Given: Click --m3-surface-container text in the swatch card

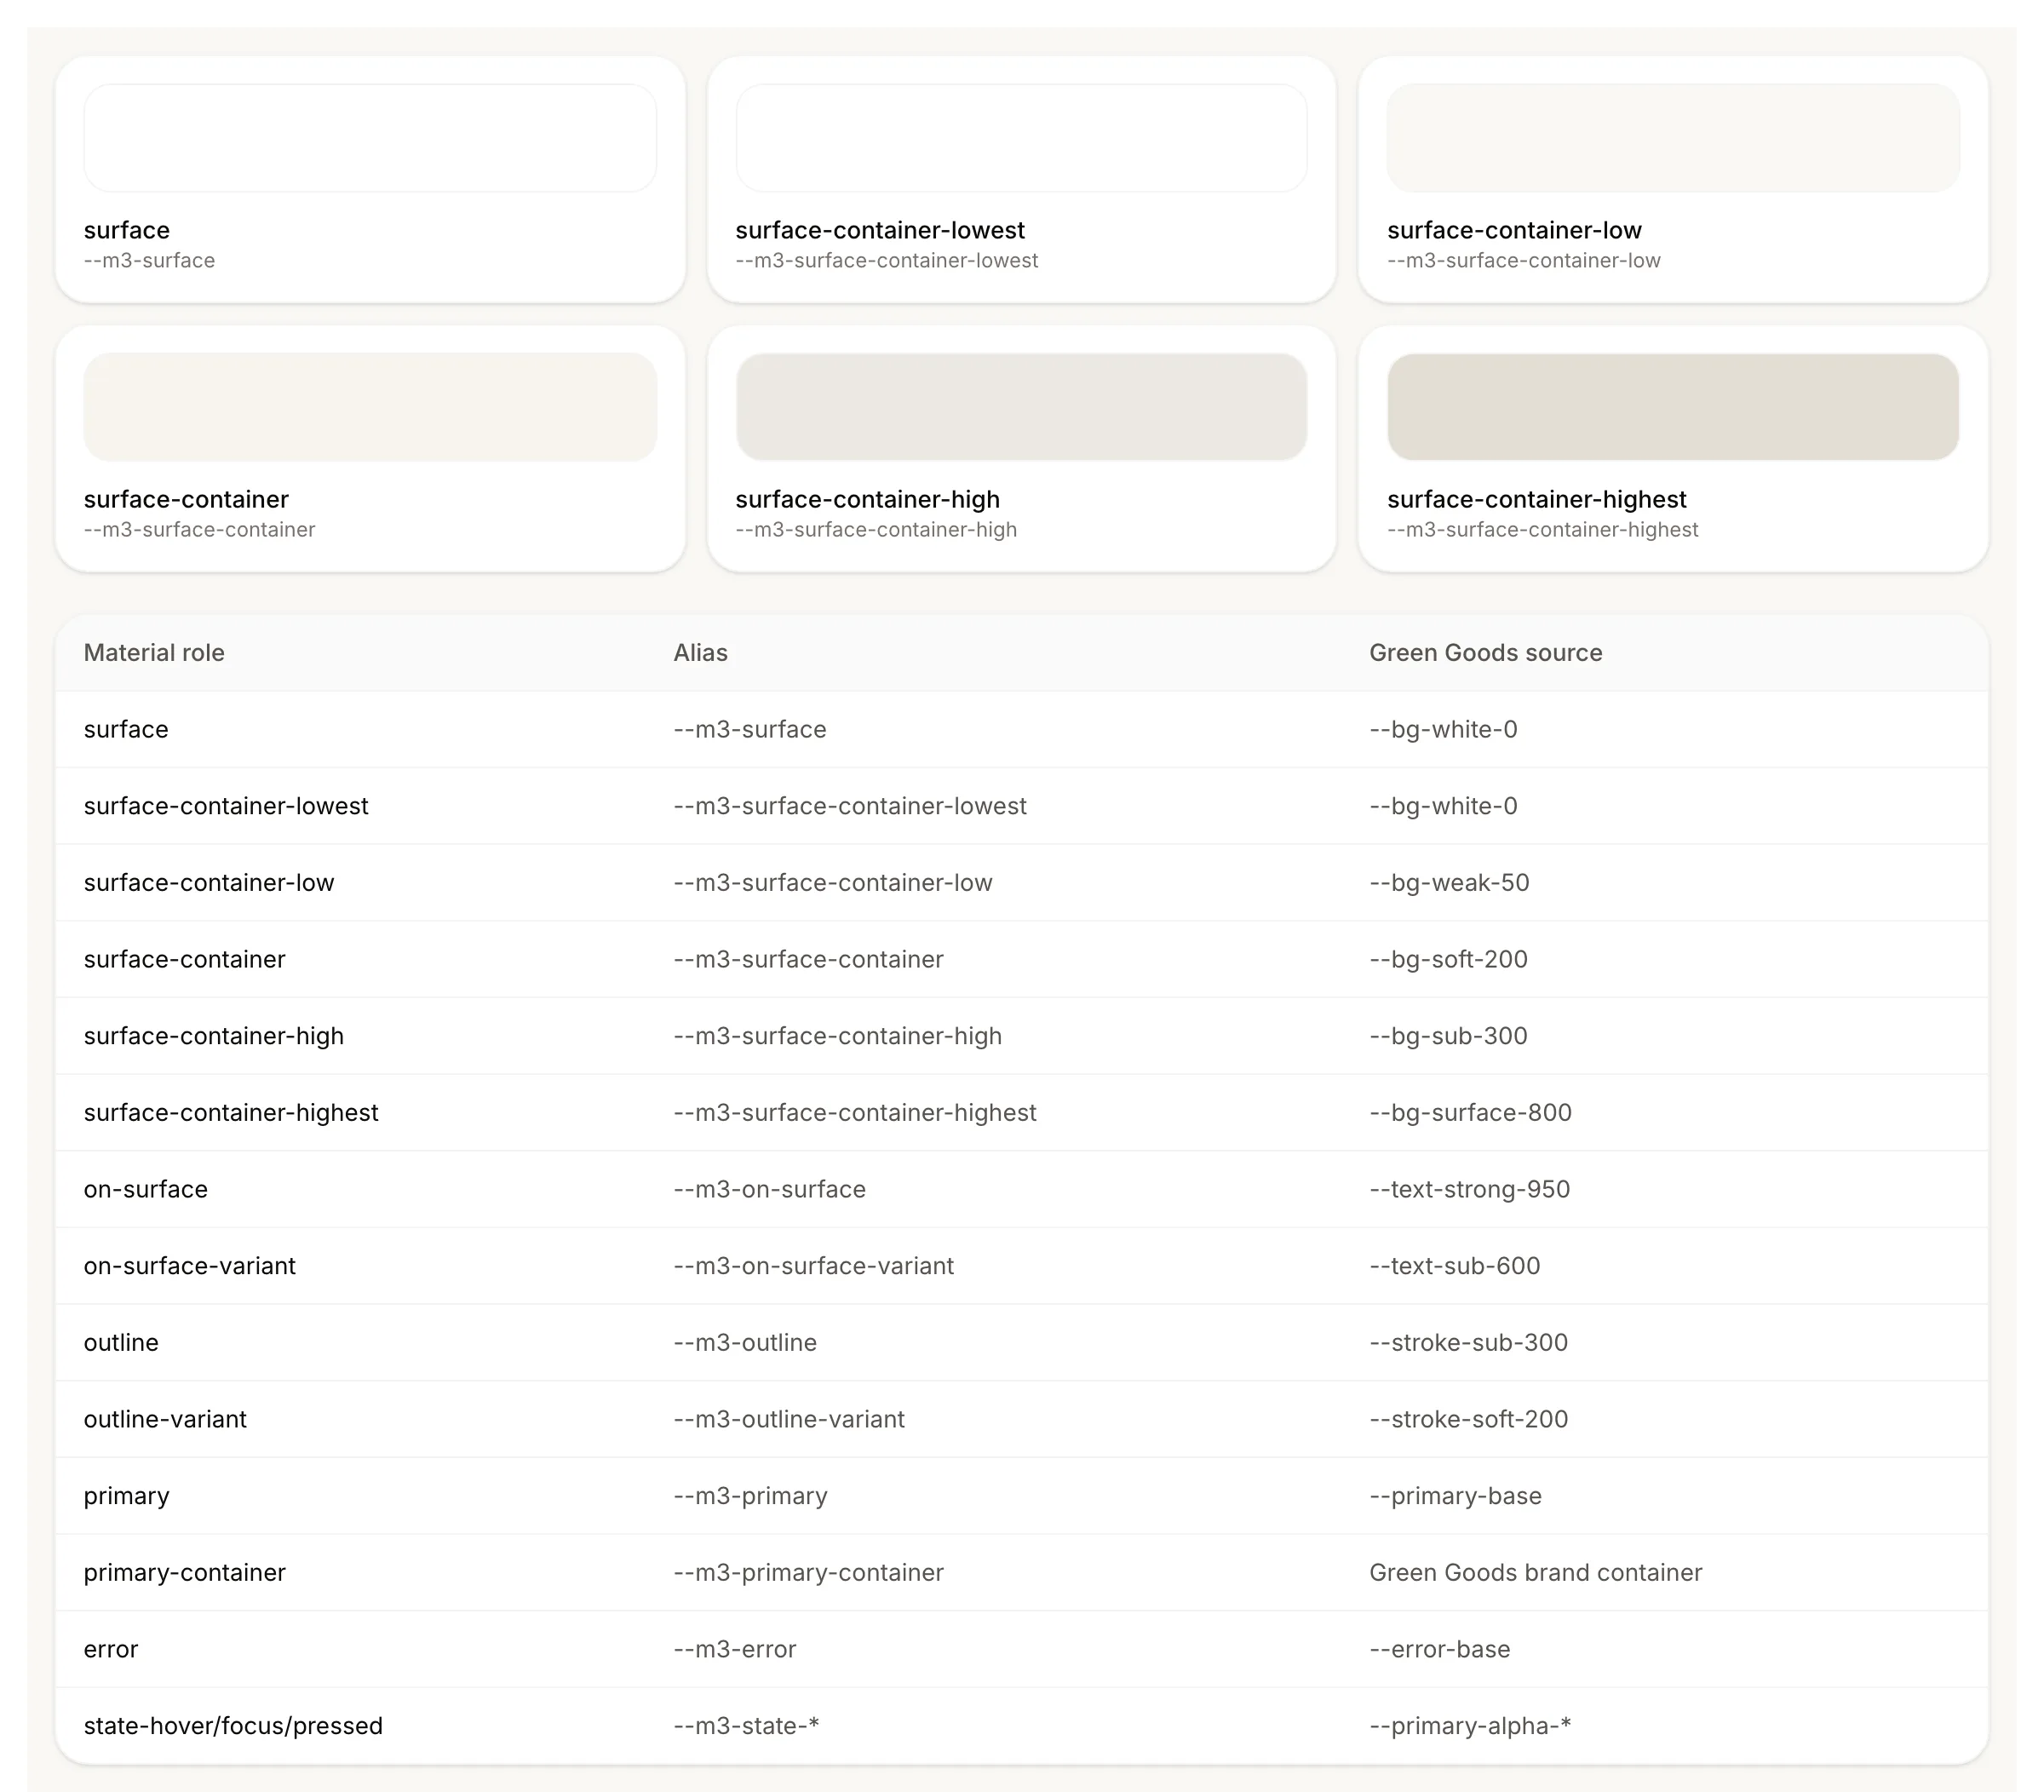Looking at the screenshot, I should pyautogui.click(x=200, y=530).
